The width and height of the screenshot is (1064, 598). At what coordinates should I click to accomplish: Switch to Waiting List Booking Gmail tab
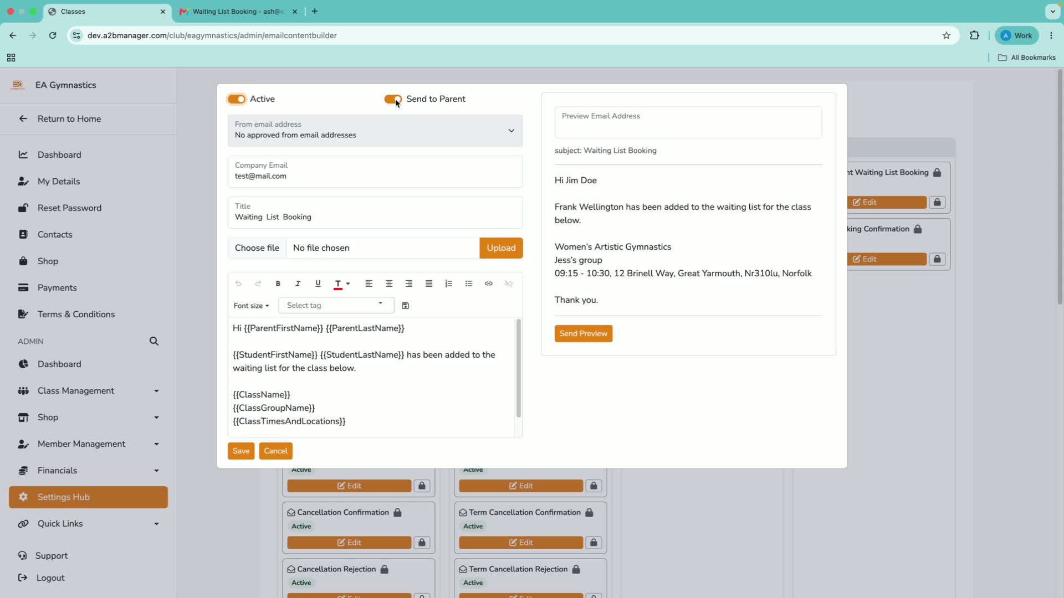pyautogui.click(x=238, y=11)
